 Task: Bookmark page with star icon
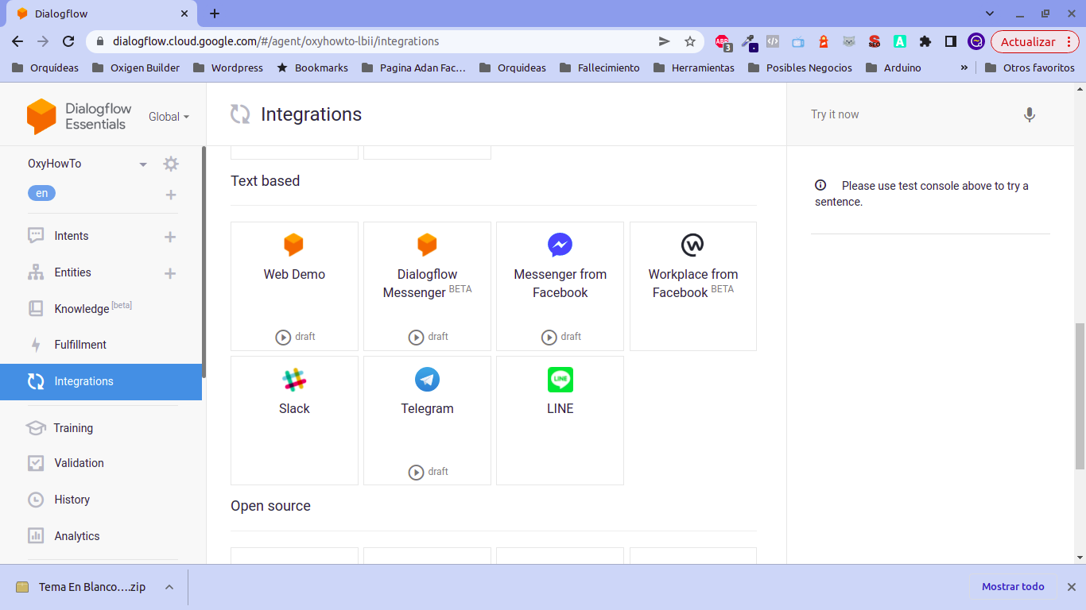pyautogui.click(x=690, y=41)
